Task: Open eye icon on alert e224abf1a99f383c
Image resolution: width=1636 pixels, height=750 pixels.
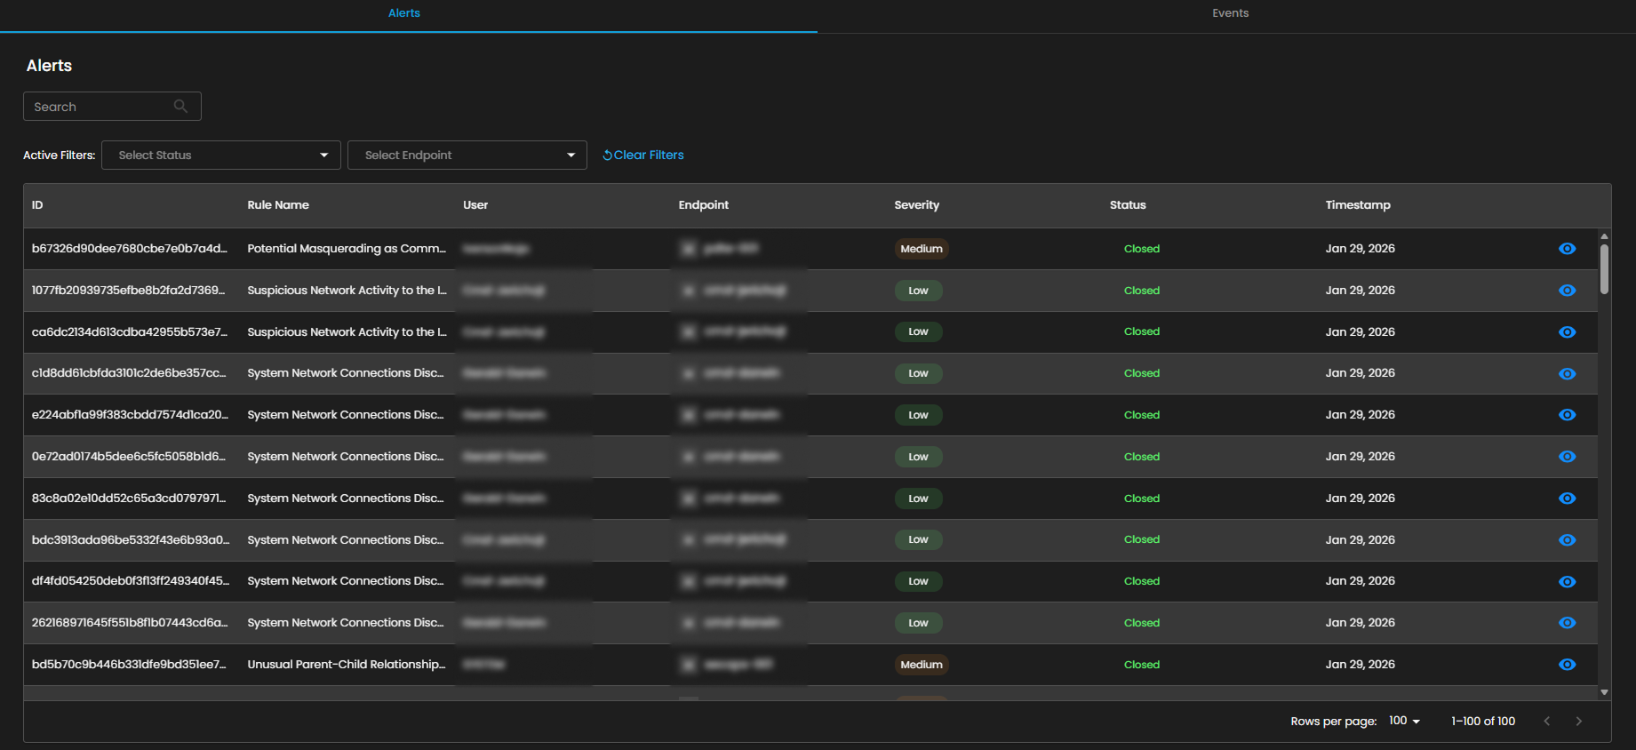Action: [1567, 415]
